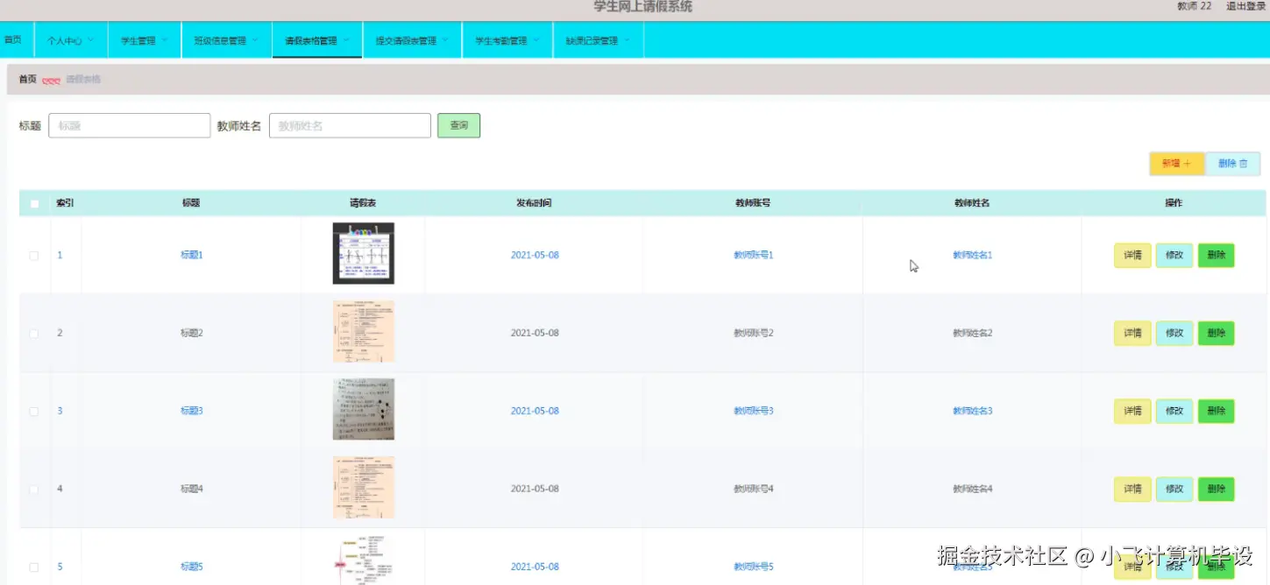Open leave form thumbnail in row 标题4
This screenshot has width=1270, height=585.
[x=364, y=487]
